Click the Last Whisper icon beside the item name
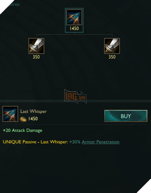 click(10, 114)
